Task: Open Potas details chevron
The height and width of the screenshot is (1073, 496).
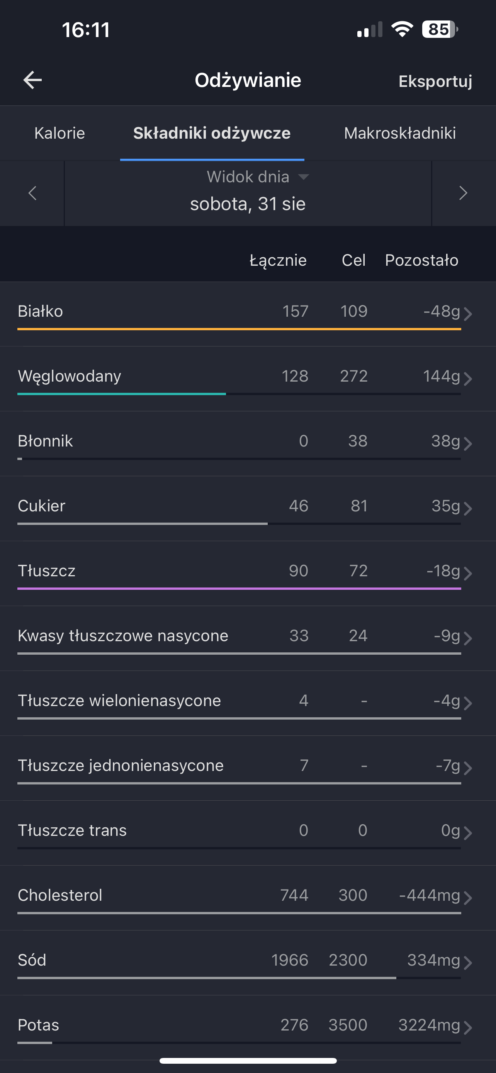Action: (x=468, y=1027)
